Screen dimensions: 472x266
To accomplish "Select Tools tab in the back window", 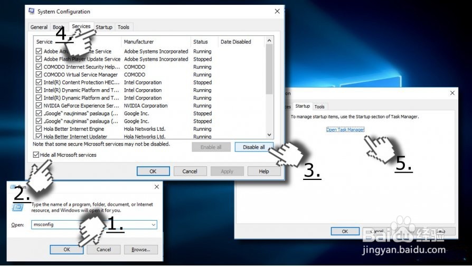I will pyautogui.click(x=319, y=107).
